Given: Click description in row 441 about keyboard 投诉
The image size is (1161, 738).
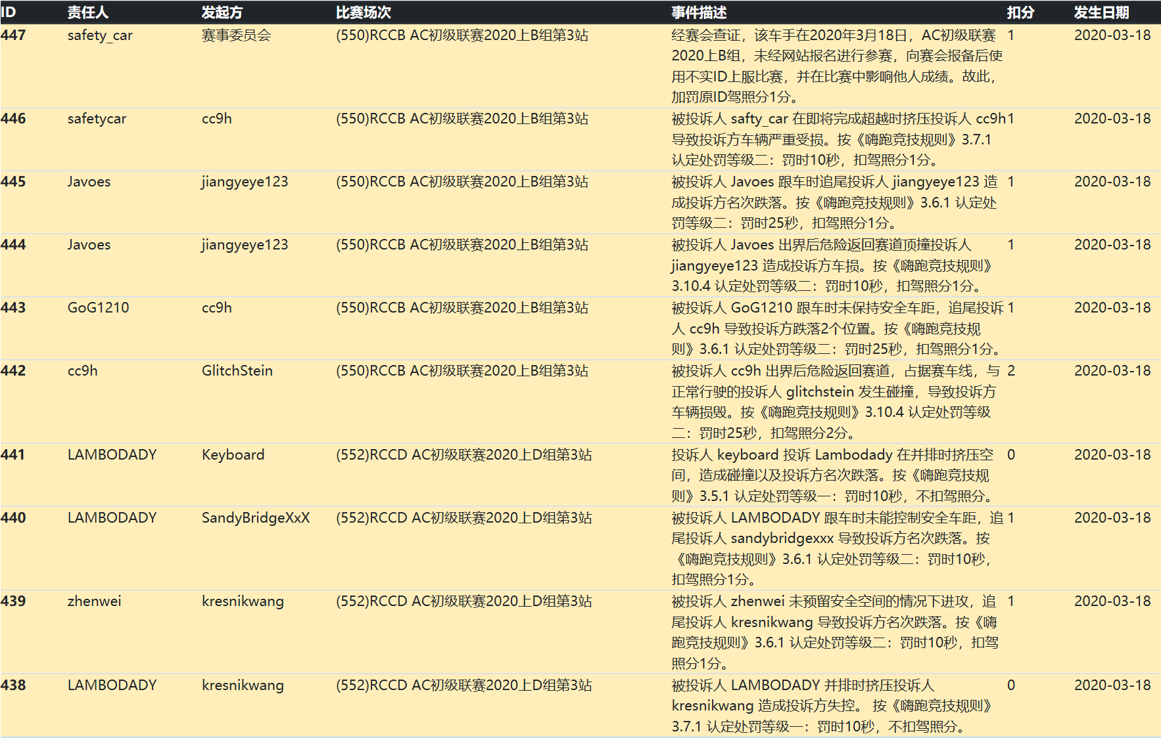Looking at the screenshot, I should [x=833, y=475].
